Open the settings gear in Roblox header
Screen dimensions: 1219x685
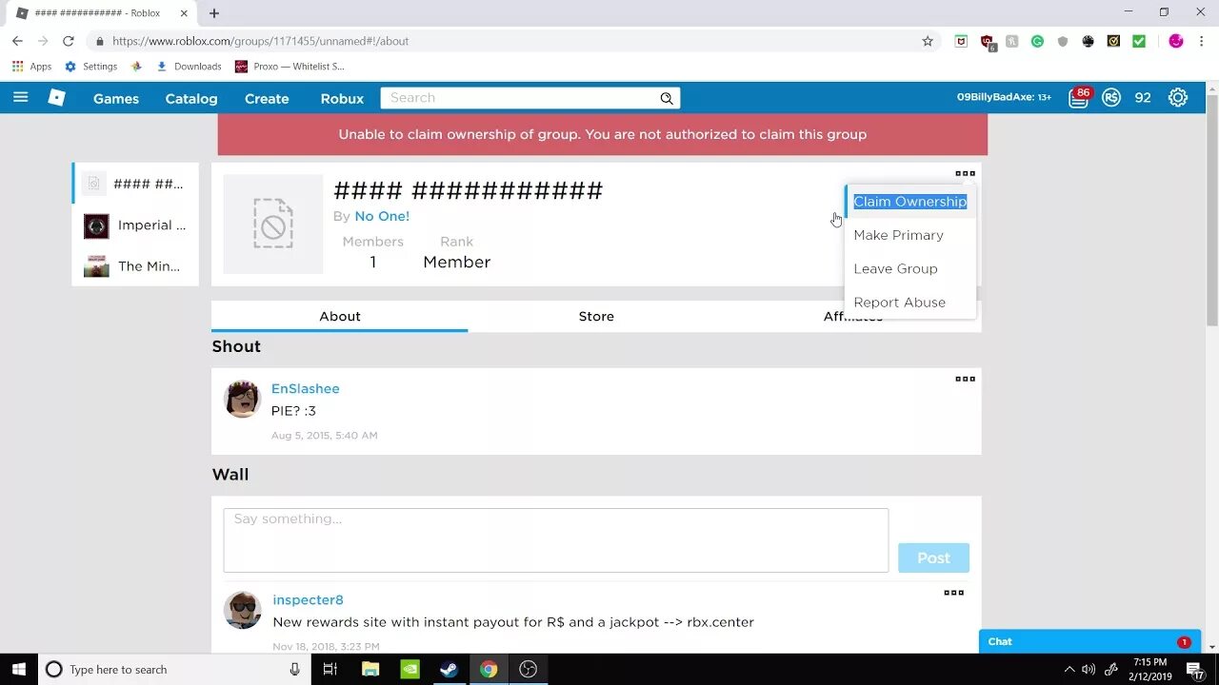pos(1178,97)
